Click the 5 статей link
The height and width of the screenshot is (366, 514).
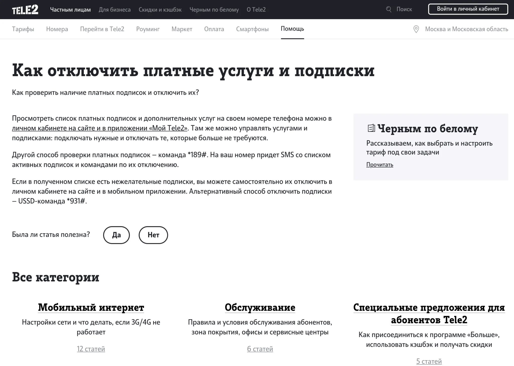(x=429, y=361)
